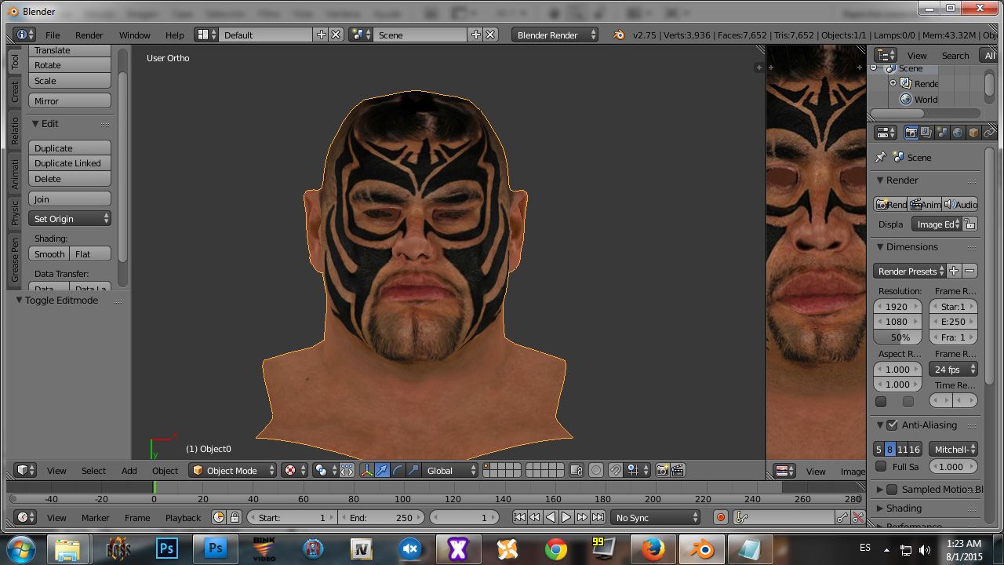Click the Audio render button
This screenshot has width=1004, height=565.
tap(960, 204)
